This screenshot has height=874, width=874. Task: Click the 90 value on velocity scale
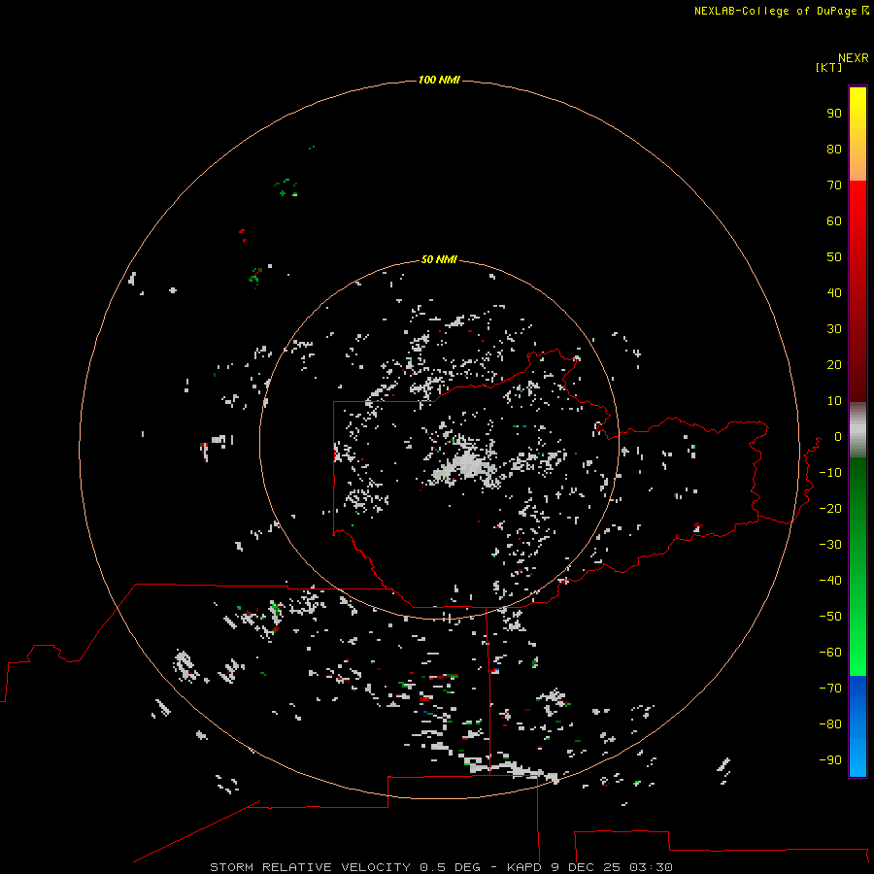pos(834,114)
